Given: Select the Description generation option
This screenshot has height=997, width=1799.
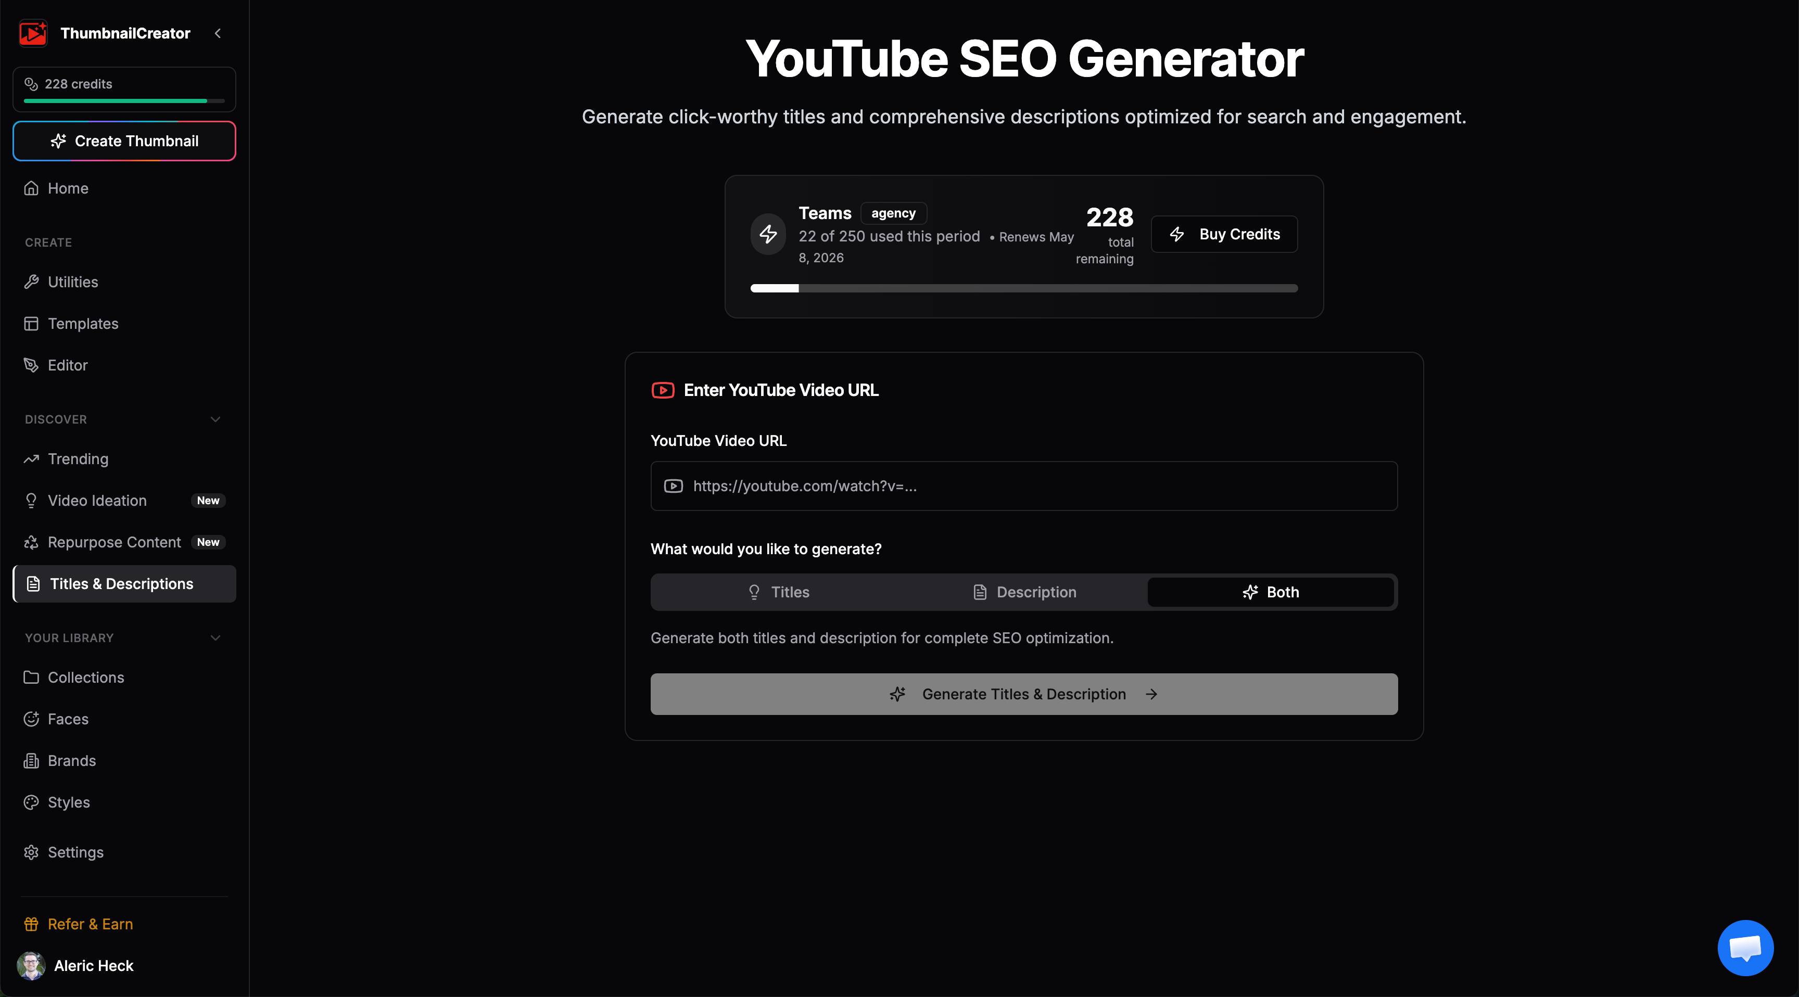Looking at the screenshot, I should point(1024,592).
